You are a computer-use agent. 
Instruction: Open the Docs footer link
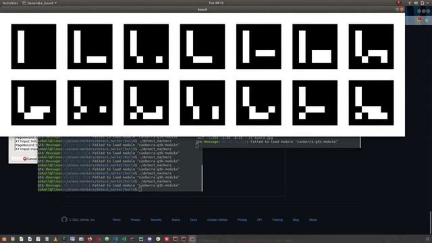pyautogui.click(x=194, y=220)
